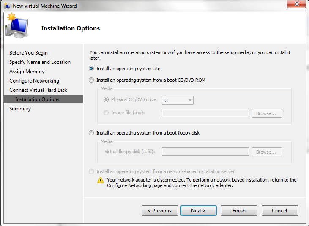The height and width of the screenshot is (226, 309).
Task: Go to Connect Virtual Hard Disk page
Action: pyautogui.click(x=38, y=90)
